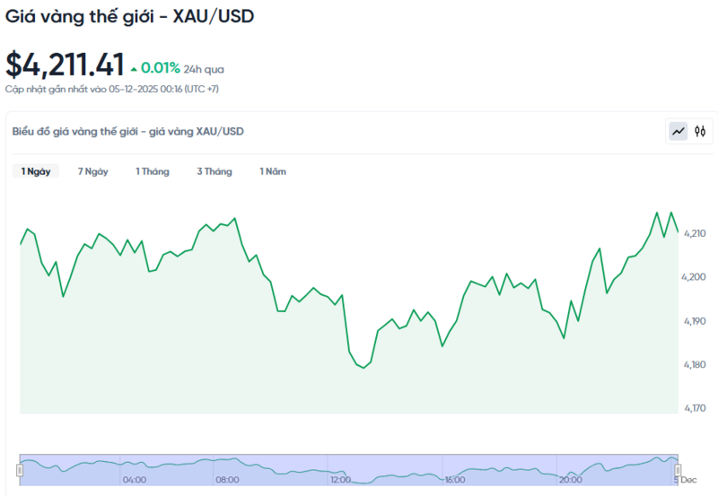Image resolution: width=718 pixels, height=496 pixels.
Task: Click the chart title Biểu đồ giá vàng
Action: (128, 131)
